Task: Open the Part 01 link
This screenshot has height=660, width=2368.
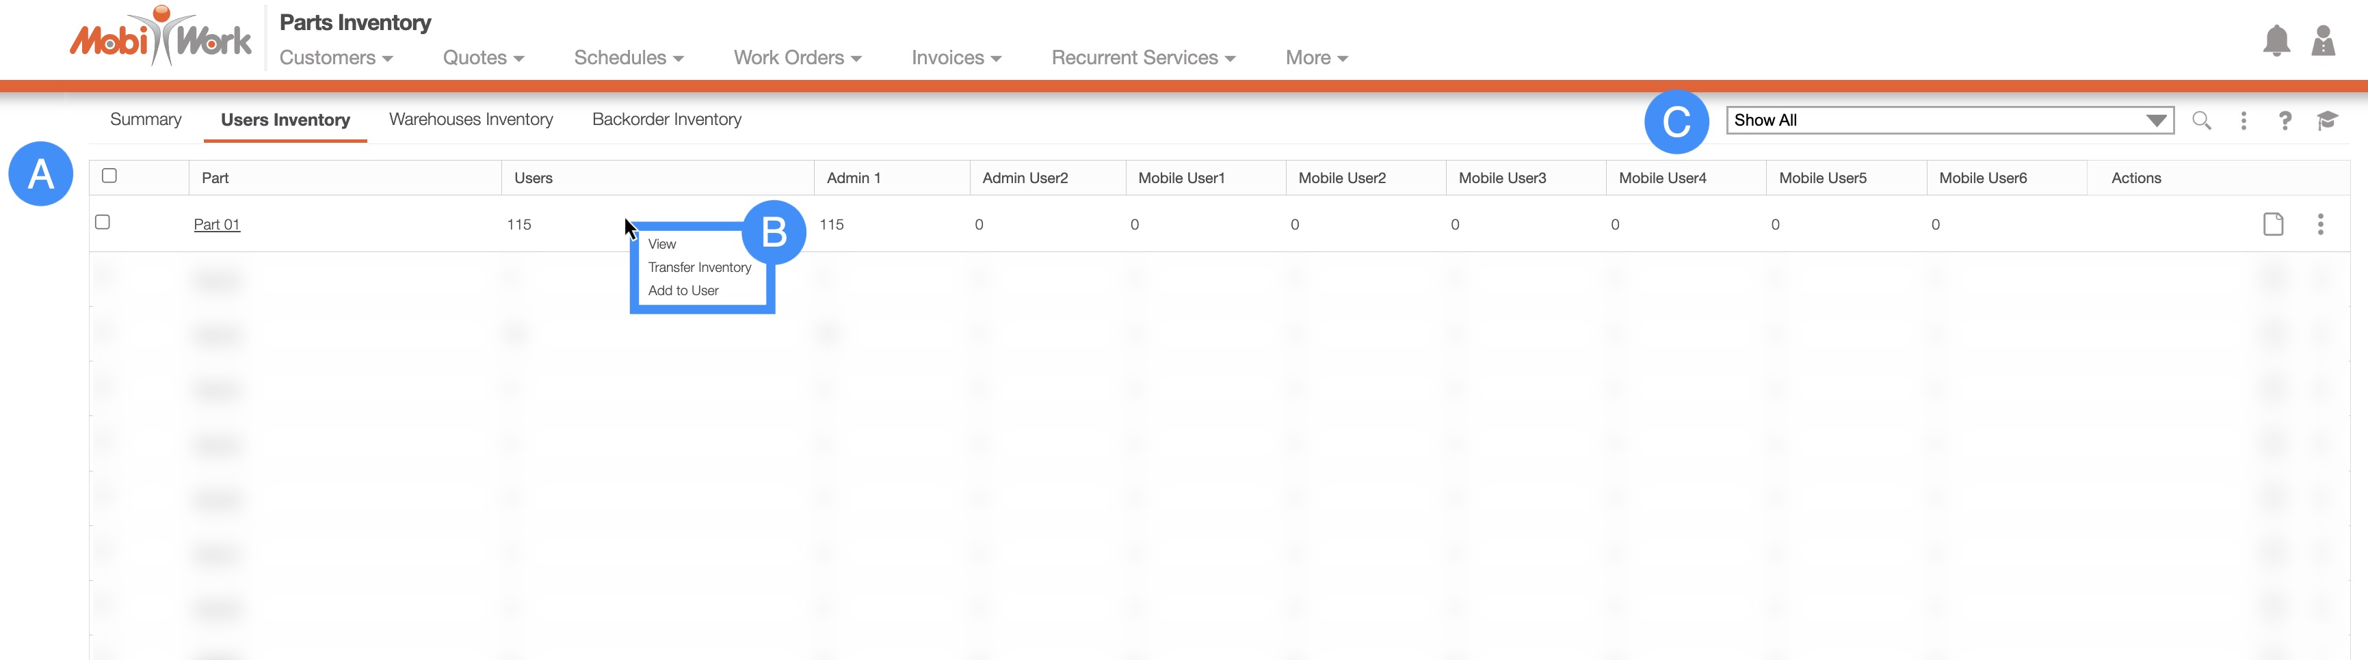Action: tap(216, 225)
